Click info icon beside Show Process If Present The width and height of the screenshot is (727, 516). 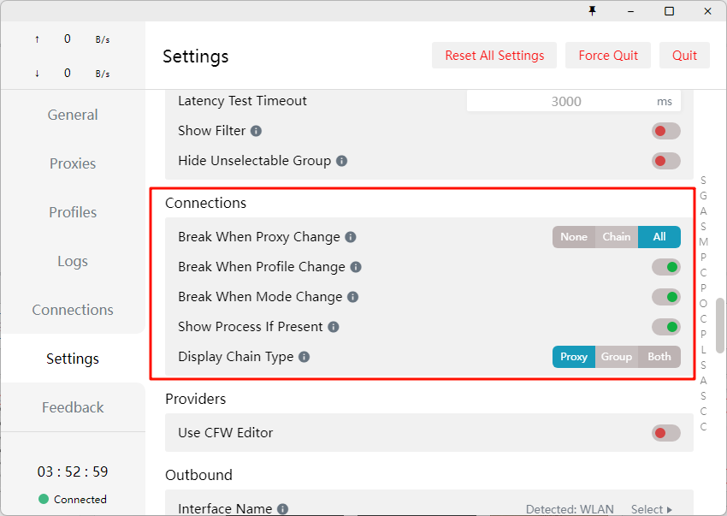tap(334, 327)
